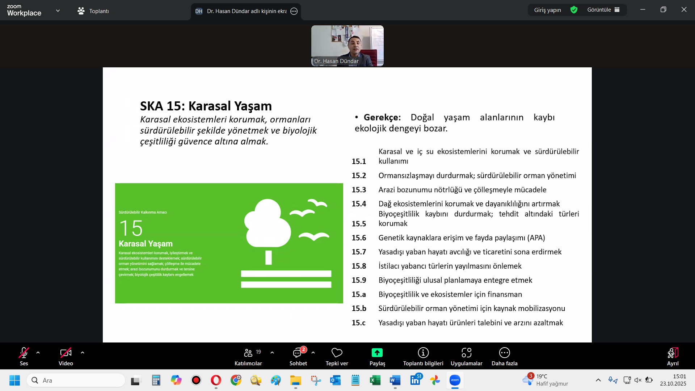Expand audio options arrow beside Ses
The height and width of the screenshot is (391, 695).
[x=38, y=353]
